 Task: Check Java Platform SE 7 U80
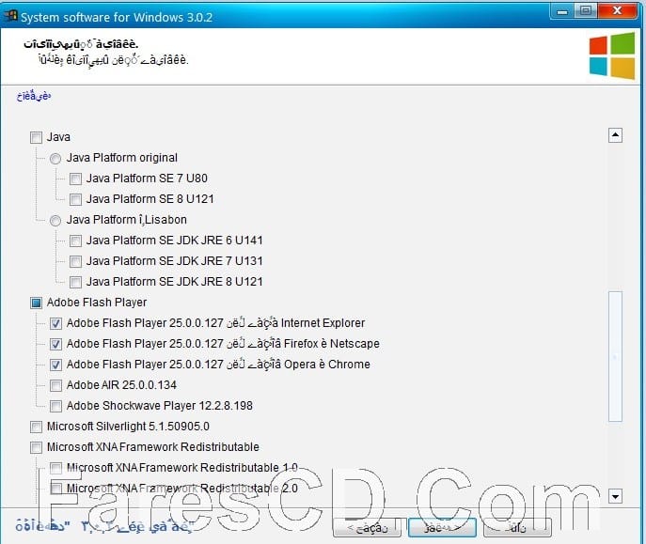[75, 179]
